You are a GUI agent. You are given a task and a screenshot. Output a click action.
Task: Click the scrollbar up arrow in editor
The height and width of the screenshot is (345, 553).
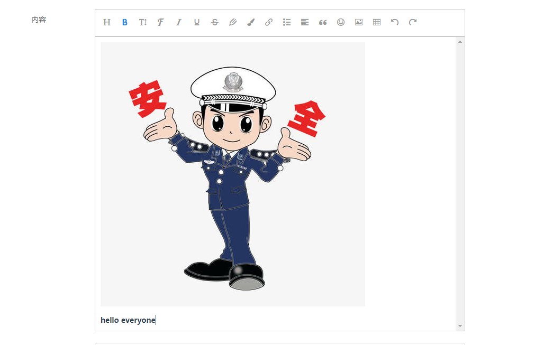coord(460,42)
